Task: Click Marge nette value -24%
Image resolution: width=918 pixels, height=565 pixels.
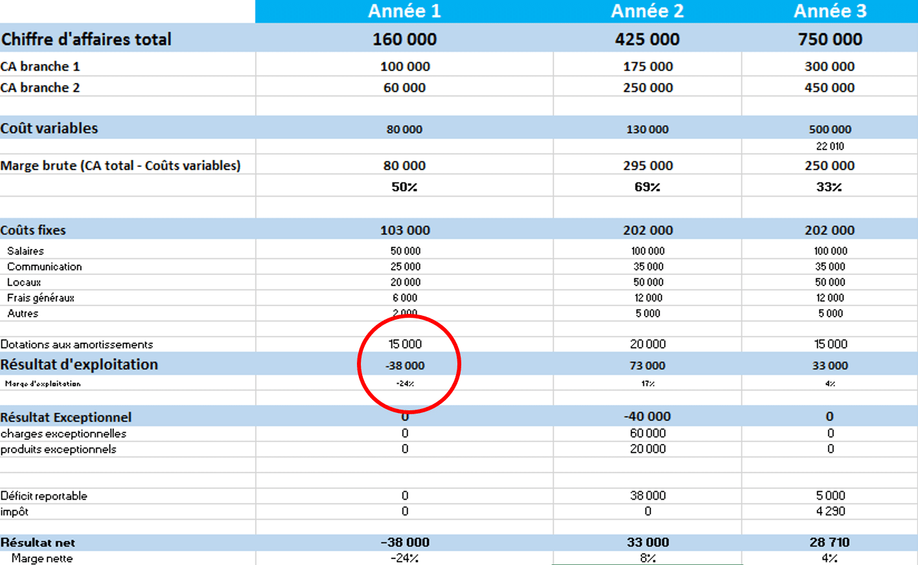Action: 405,558
